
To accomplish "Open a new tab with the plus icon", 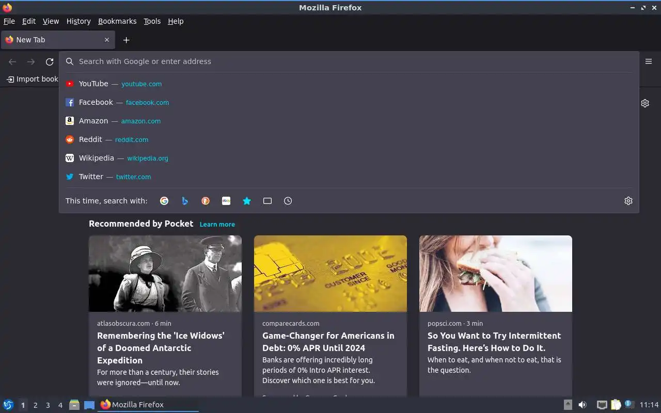I will [126, 40].
